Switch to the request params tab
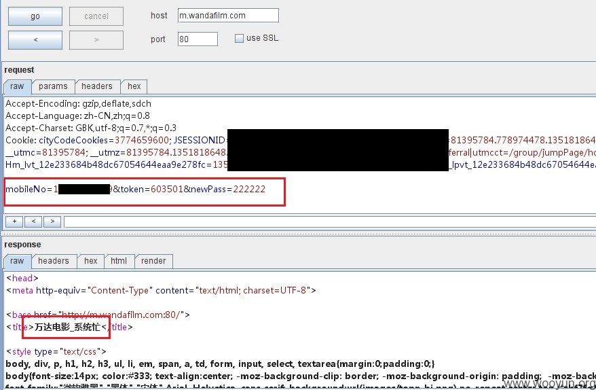Viewport: 596px width, 390px height. (53, 86)
